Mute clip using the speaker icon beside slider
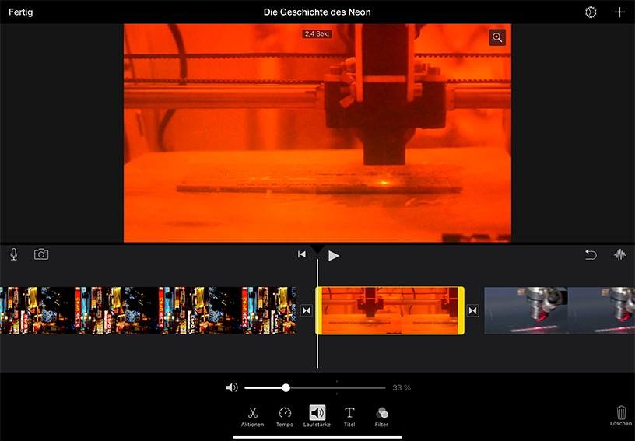This screenshot has height=441, width=635. [232, 387]
